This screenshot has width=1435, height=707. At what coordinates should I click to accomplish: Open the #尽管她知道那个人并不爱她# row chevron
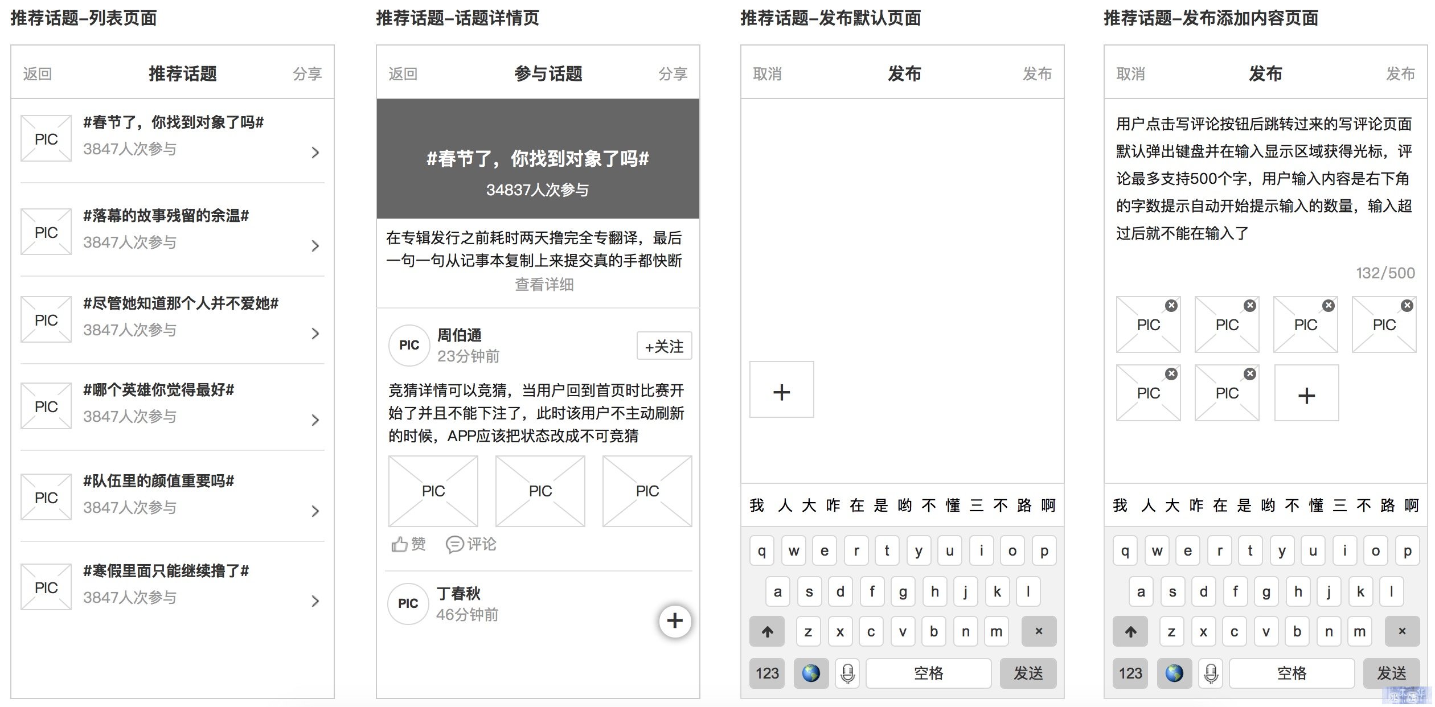point(315,333)
